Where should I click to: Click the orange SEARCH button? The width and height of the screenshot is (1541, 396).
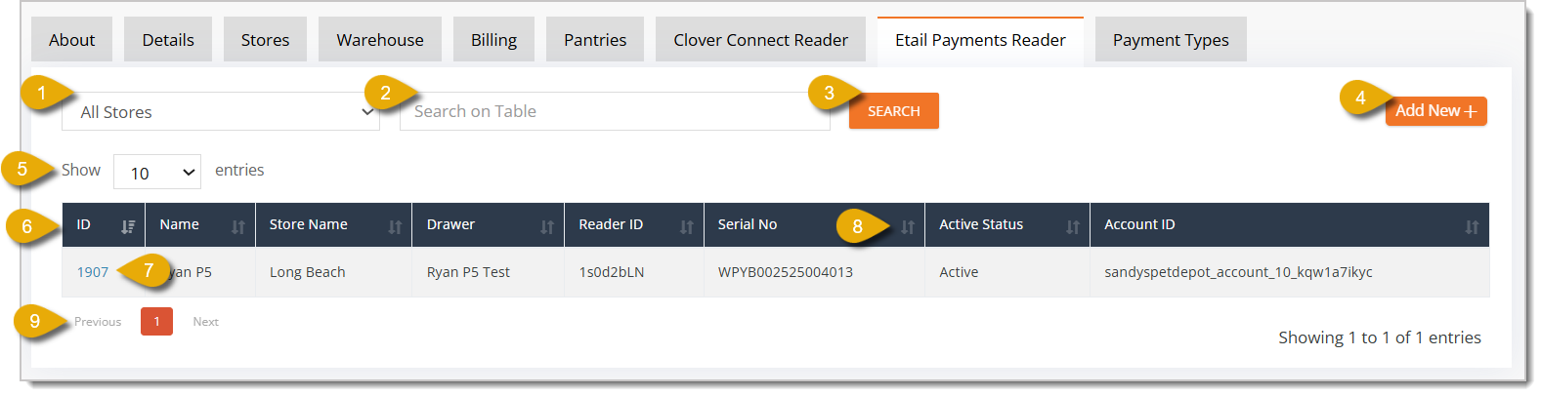(x=894, y=111)
